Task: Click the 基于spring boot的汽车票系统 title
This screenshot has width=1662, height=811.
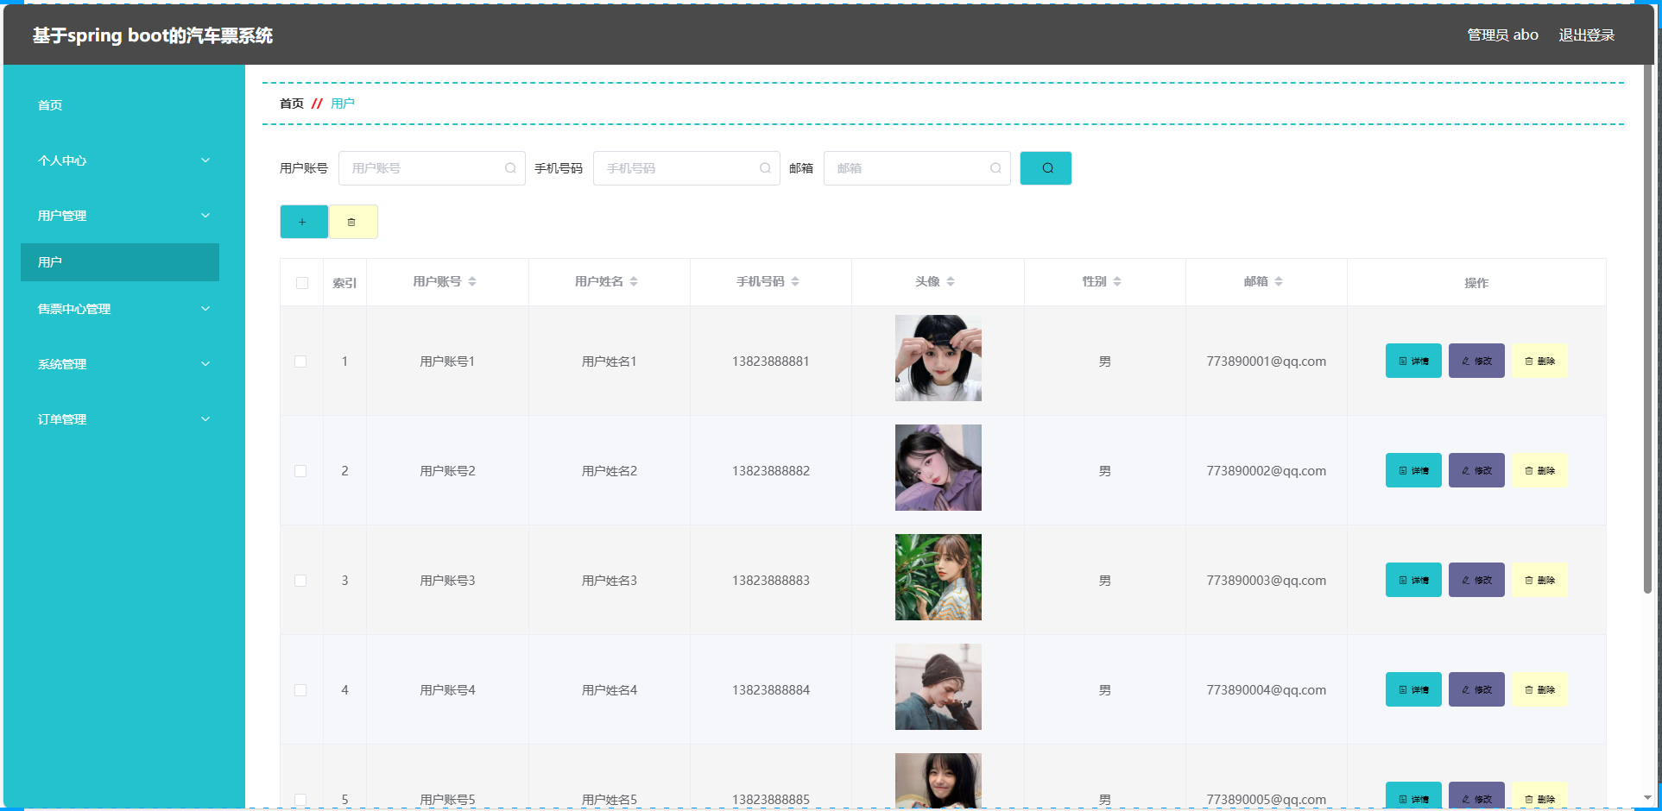Action: (x=153, y=35)
